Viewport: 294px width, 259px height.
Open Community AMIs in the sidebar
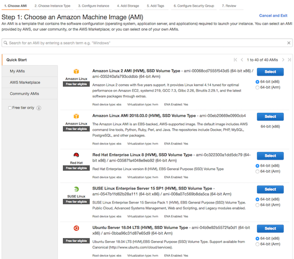point(30,94)
